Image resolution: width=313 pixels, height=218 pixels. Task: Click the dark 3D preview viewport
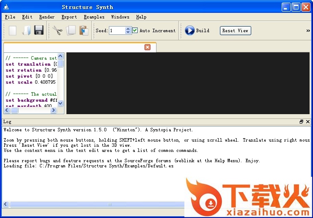click(188, 83)
